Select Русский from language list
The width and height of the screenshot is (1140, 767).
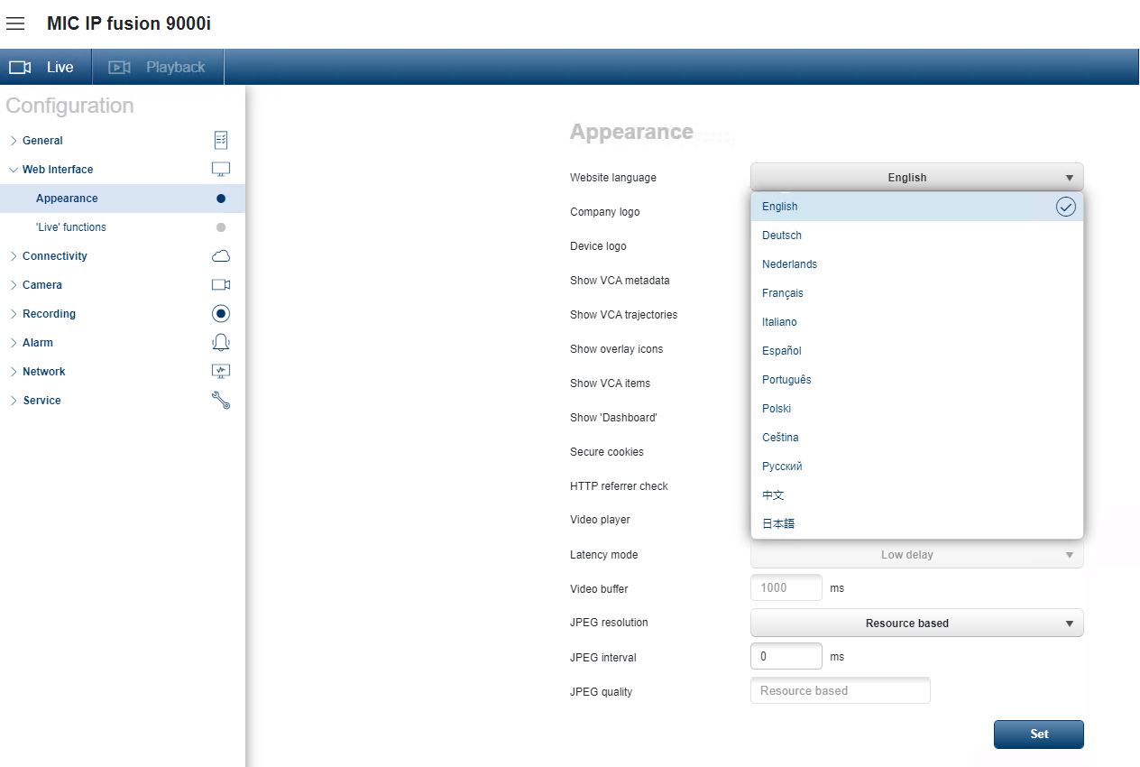(916, 467)
